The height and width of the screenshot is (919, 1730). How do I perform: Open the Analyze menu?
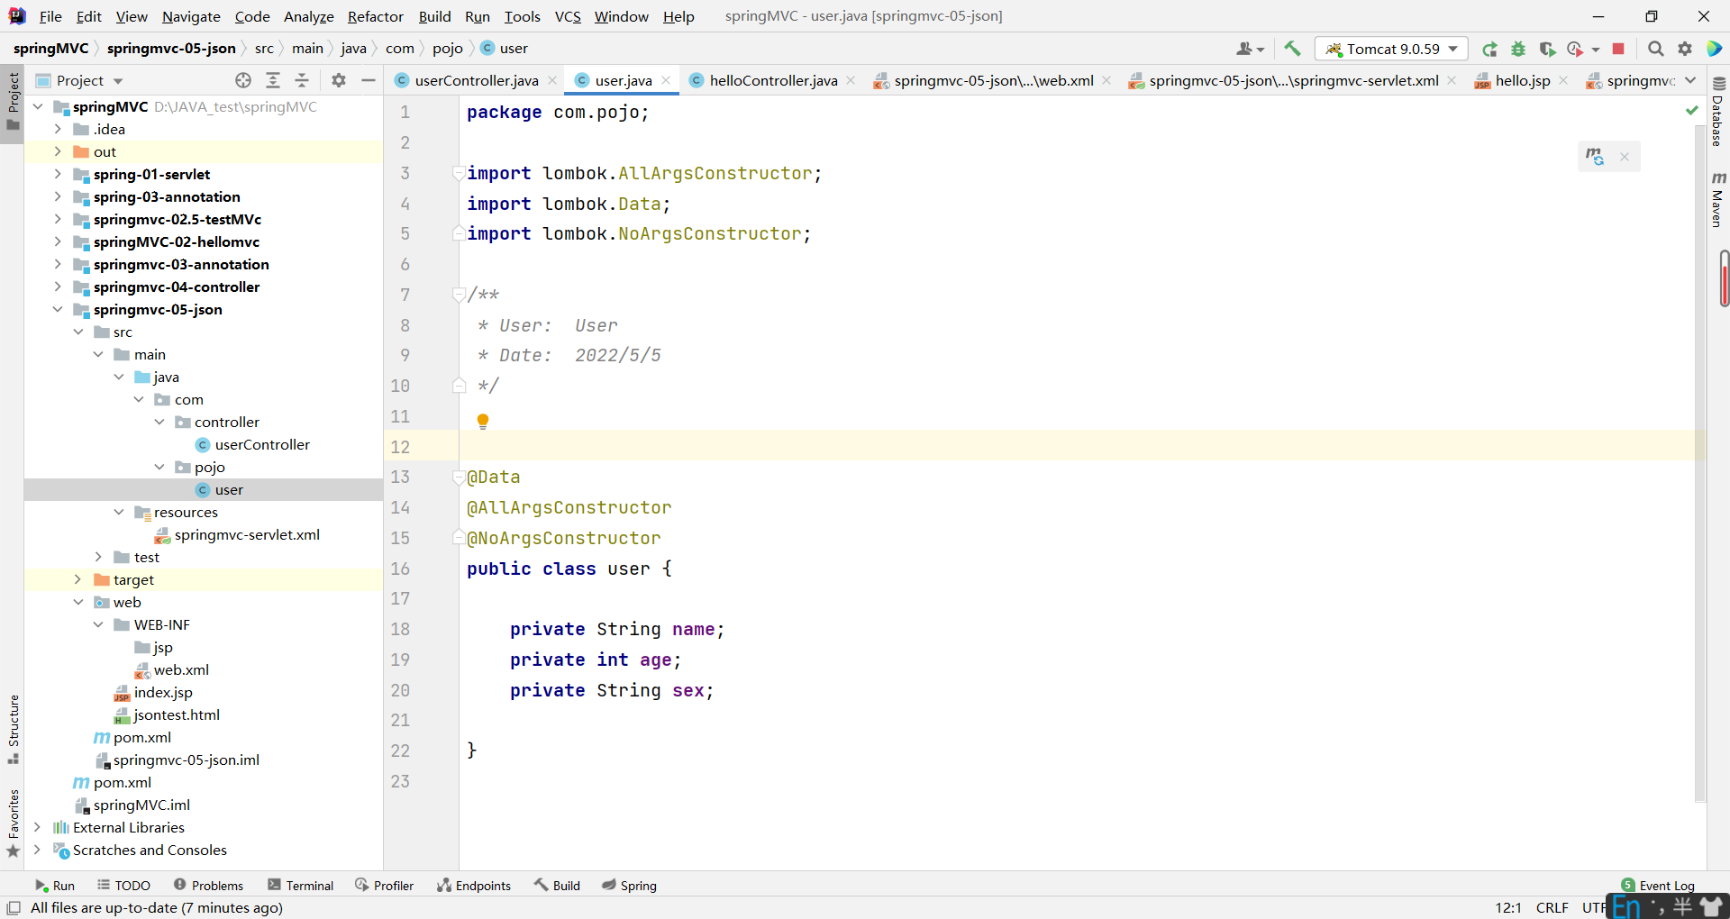pos(308,16)
